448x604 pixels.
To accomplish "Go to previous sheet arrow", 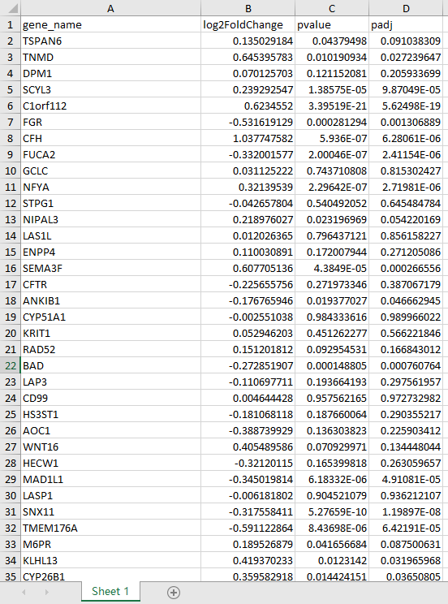I will click(24, 592).
